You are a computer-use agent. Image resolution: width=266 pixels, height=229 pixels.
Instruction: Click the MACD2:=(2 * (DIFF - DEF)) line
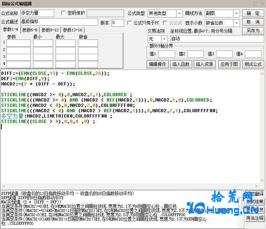(x=38, y=84)
